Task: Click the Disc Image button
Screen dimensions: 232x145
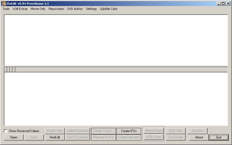Action: (x=176, y=137)
